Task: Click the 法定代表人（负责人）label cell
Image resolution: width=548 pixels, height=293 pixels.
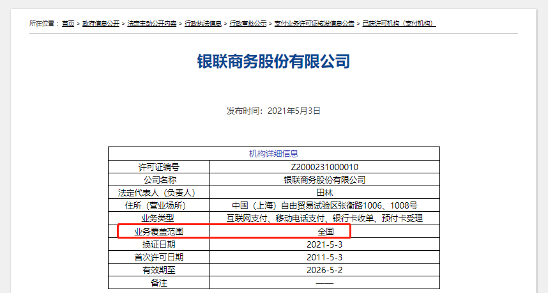Action: (159, 193)
